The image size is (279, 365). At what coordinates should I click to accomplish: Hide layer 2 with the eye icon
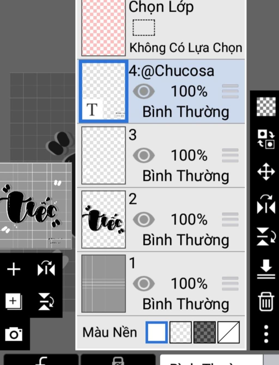coord(144,219)
